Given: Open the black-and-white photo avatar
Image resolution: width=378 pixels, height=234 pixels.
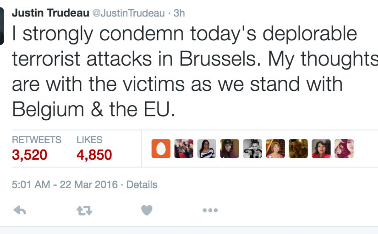Looking at the screenshot, I should pos(252,149).
